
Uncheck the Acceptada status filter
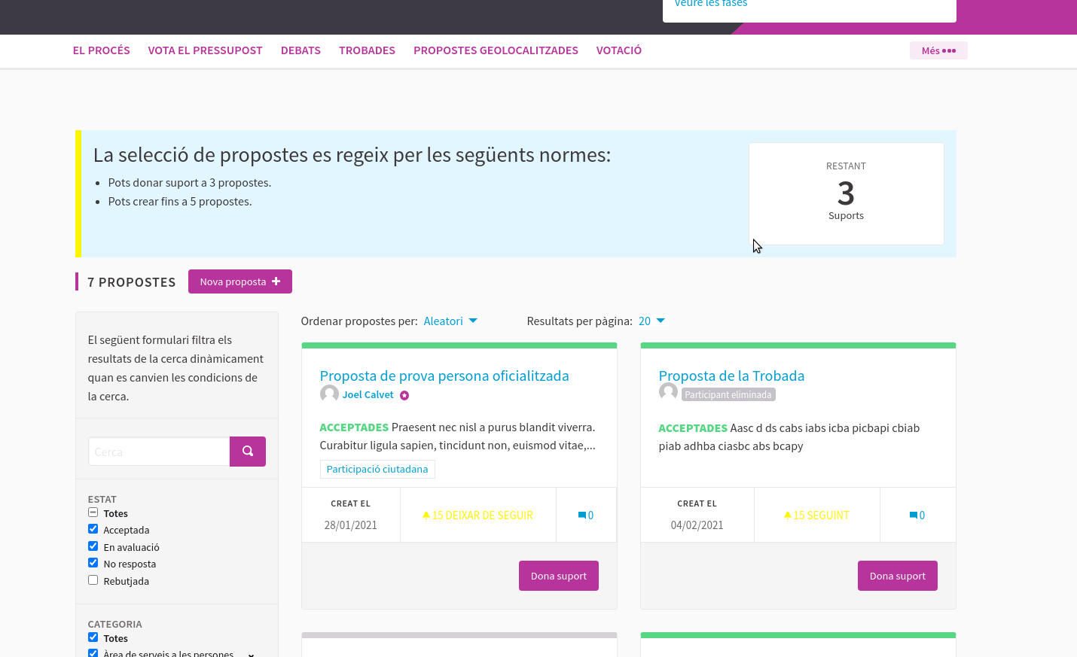coord(93,528)
